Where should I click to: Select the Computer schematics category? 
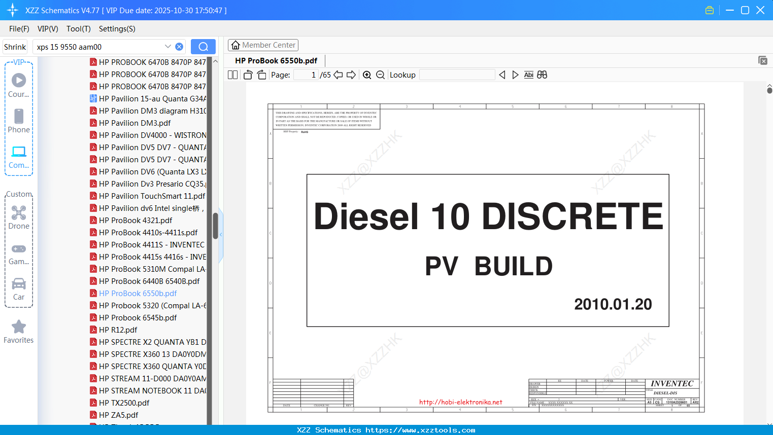[19, 157]
